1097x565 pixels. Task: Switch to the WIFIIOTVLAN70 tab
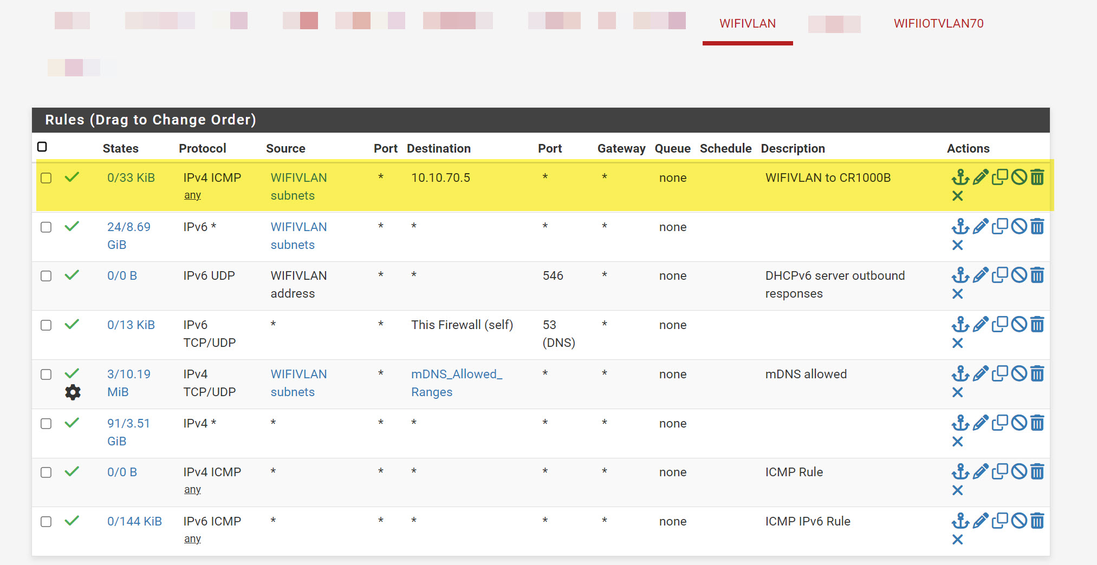coord(938,23)
